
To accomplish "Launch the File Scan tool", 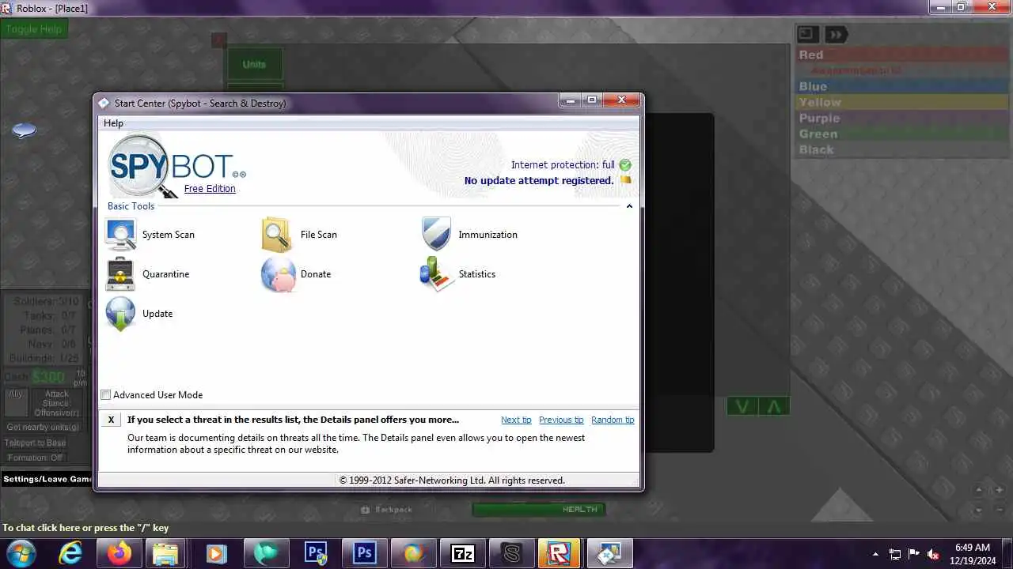I will 300,235.
